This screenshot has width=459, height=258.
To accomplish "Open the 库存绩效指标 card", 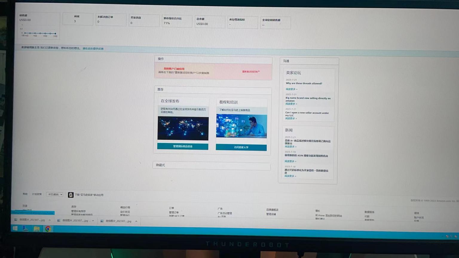I will pos(243,22).
